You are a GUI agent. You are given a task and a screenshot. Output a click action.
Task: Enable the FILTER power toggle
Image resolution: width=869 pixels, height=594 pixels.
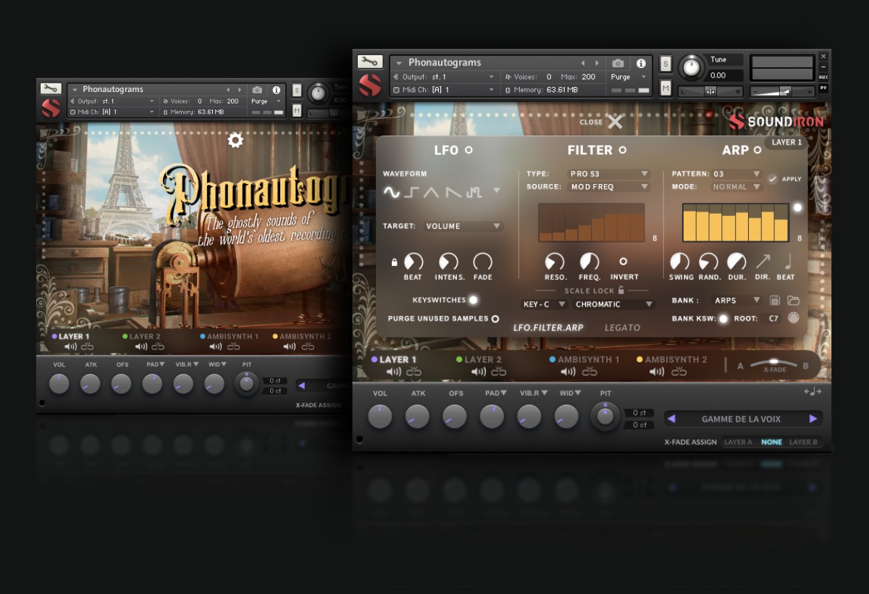tap(623, 150)
